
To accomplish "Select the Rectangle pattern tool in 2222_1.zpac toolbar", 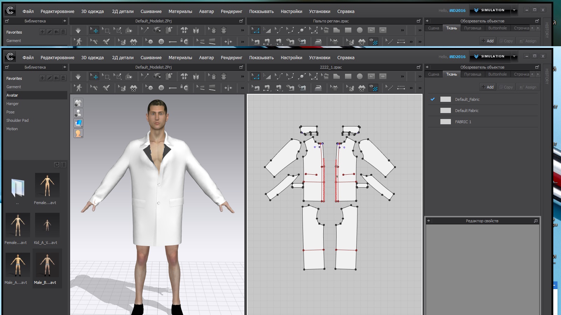I will point(348,77).
